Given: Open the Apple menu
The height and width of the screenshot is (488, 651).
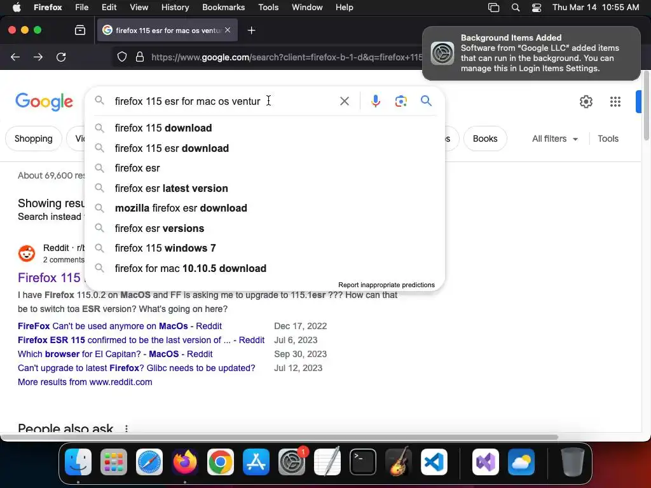Looking at the screenshot, I should pyautogui.click(x=17, y=7).
